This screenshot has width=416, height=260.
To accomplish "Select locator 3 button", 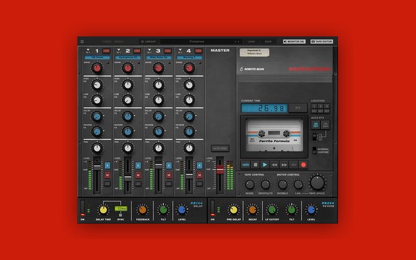I will coord(327,106).
